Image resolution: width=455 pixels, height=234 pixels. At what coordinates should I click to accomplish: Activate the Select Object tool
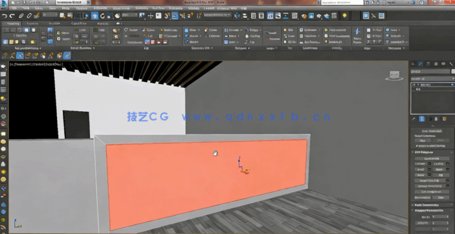tap(62, 16)
